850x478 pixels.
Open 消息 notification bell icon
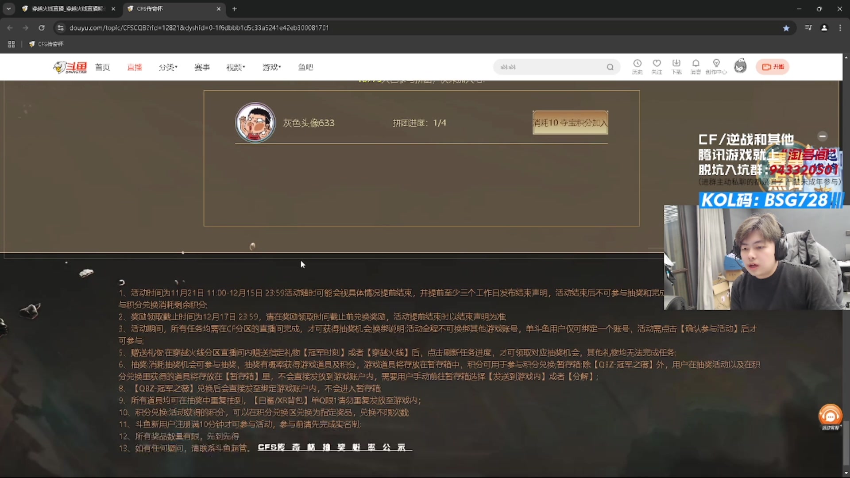click(695, 67)
